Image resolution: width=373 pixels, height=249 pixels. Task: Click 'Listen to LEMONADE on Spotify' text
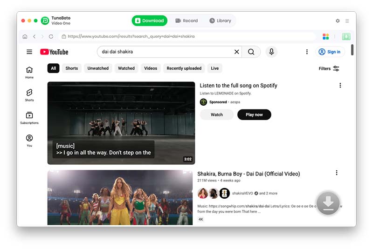[225, 93]
